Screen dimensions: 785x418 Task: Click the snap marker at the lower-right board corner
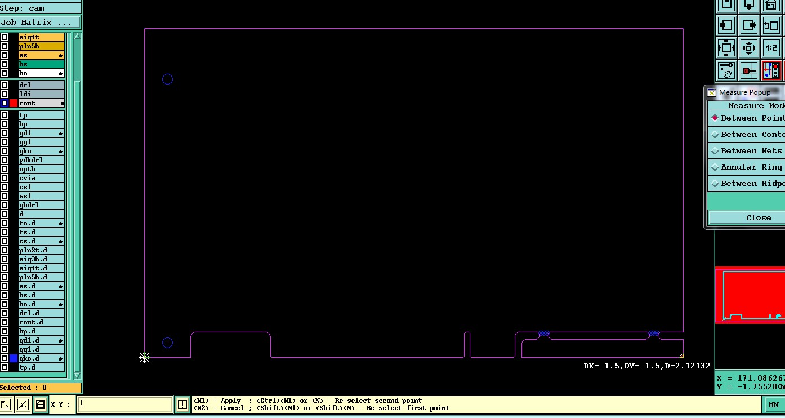[681, 355]
